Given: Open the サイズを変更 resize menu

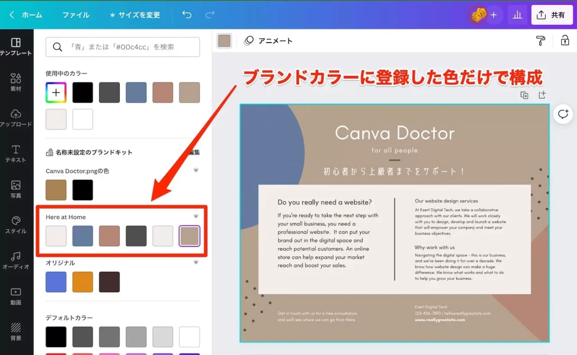Looking at the screenshot, I should [x=135, y=15].
